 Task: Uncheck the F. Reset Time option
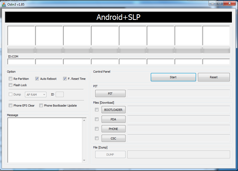click(65, 78)
